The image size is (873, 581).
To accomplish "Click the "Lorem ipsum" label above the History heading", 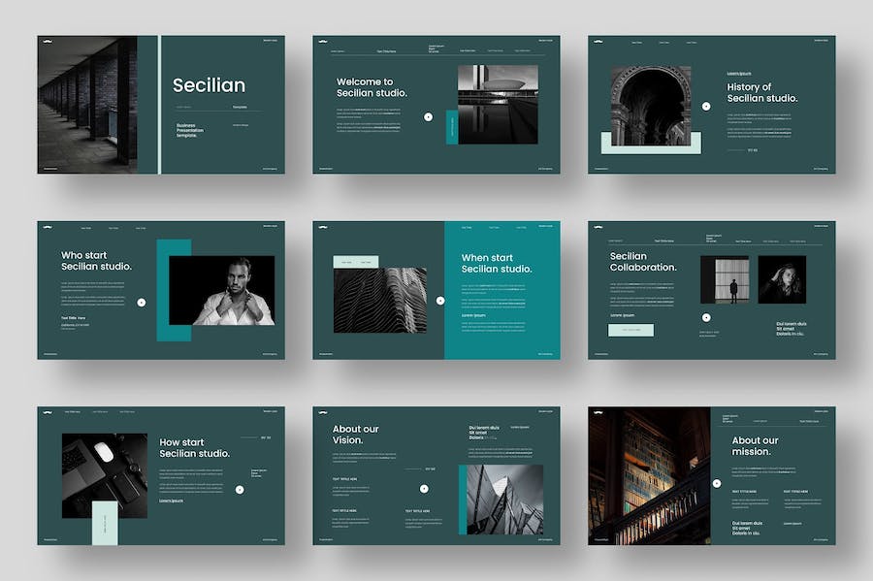I will pos(739,74).
